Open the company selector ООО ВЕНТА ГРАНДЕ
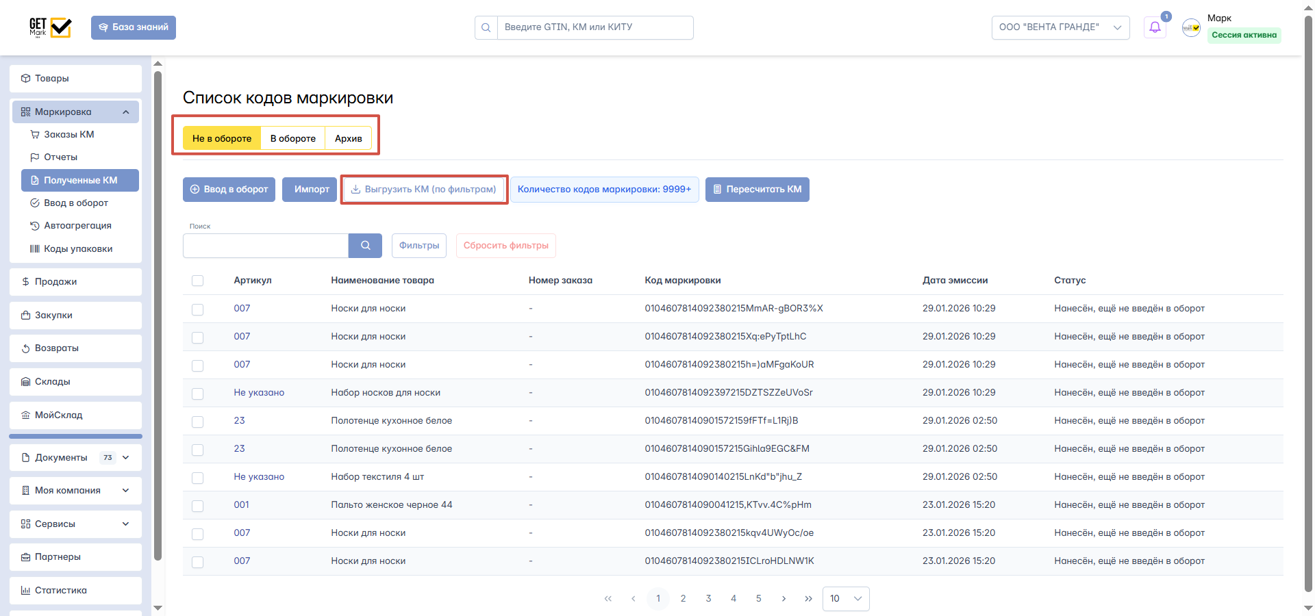This screenshot has width=1315, height=616. tap(1060, 27)
